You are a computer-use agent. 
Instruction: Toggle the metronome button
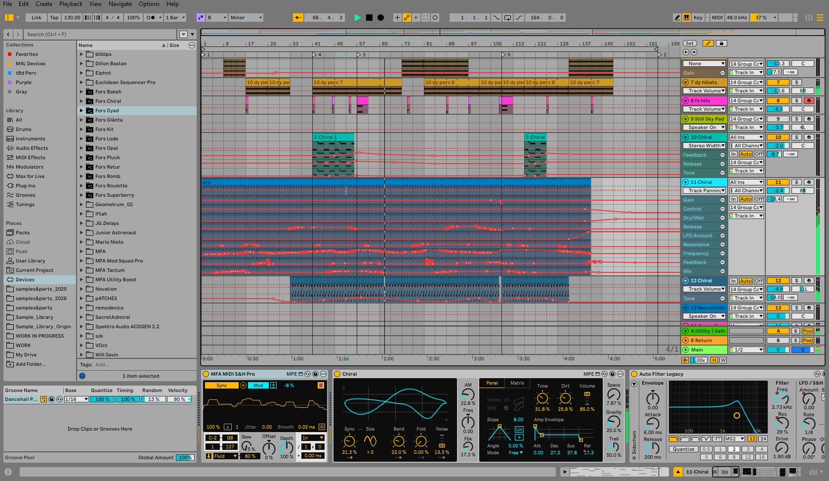point(151,17)
